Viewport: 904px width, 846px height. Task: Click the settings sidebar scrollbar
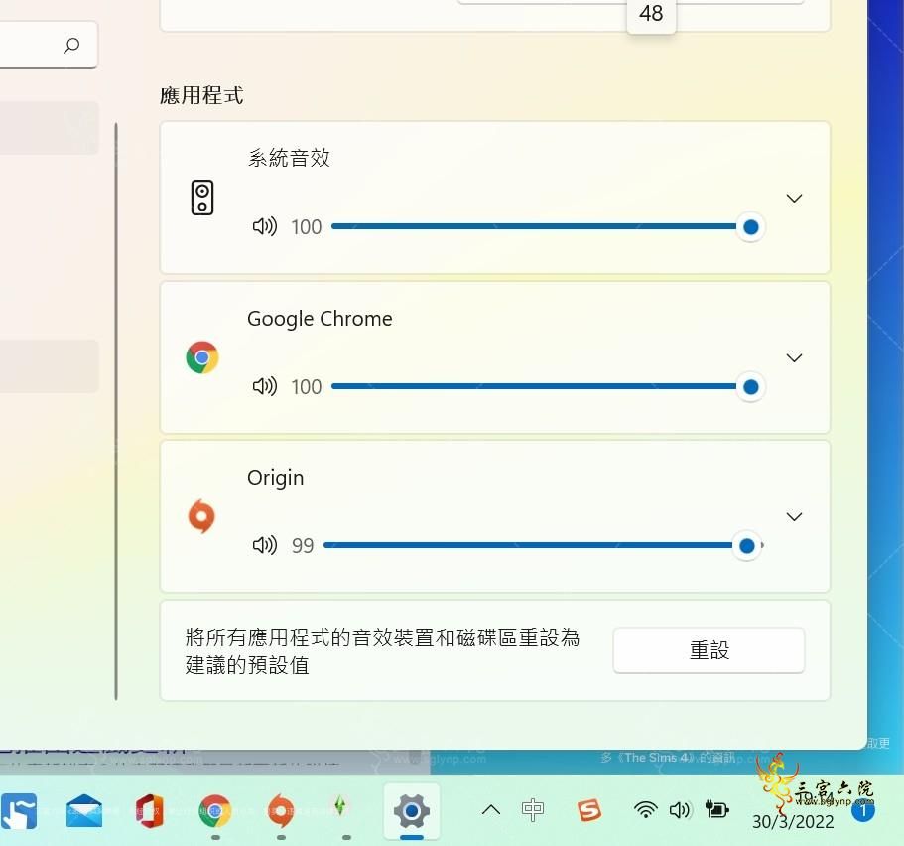116,411
